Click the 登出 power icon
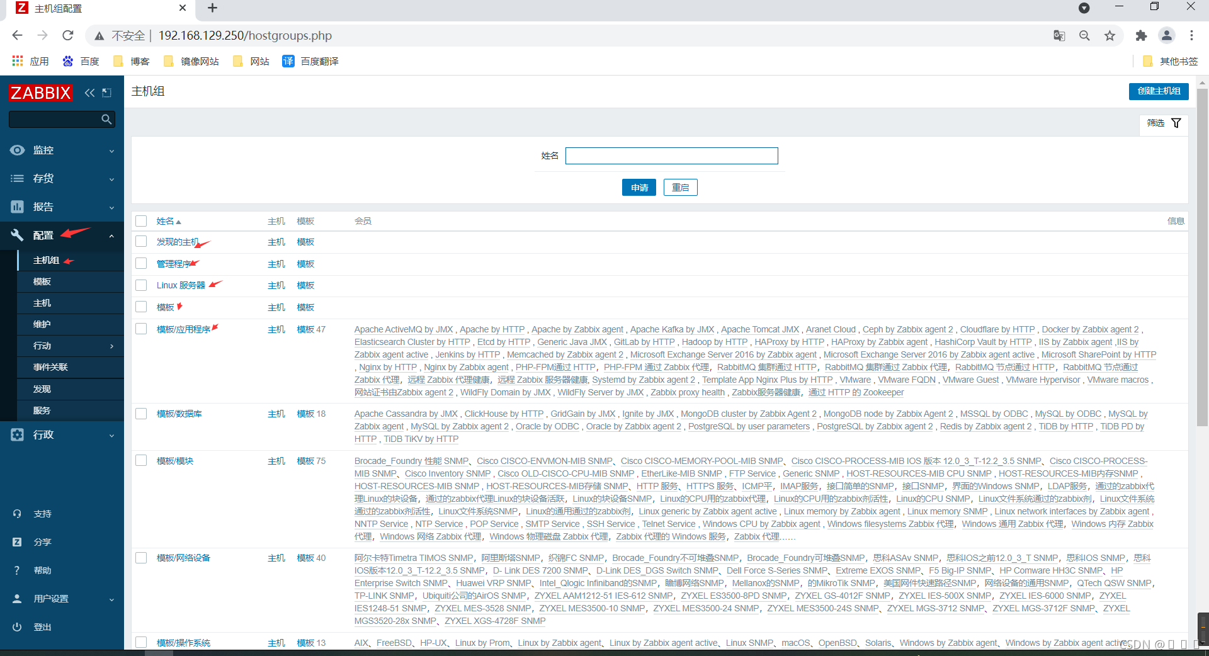This screenshot has height=656, width=1209. (x=18, y=627)
